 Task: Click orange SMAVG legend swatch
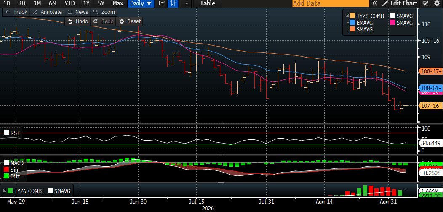(352, 29)
